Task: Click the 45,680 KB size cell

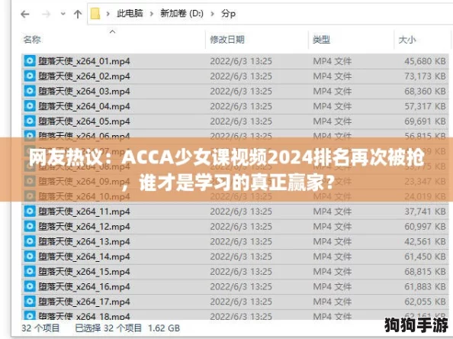Action: pyautogui.click(x=425, y=61)
